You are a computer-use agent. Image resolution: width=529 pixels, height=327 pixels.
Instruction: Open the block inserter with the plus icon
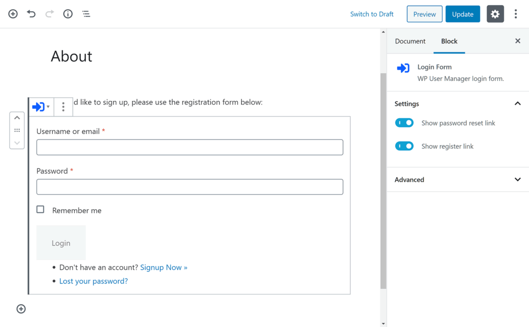pos(12,14)
